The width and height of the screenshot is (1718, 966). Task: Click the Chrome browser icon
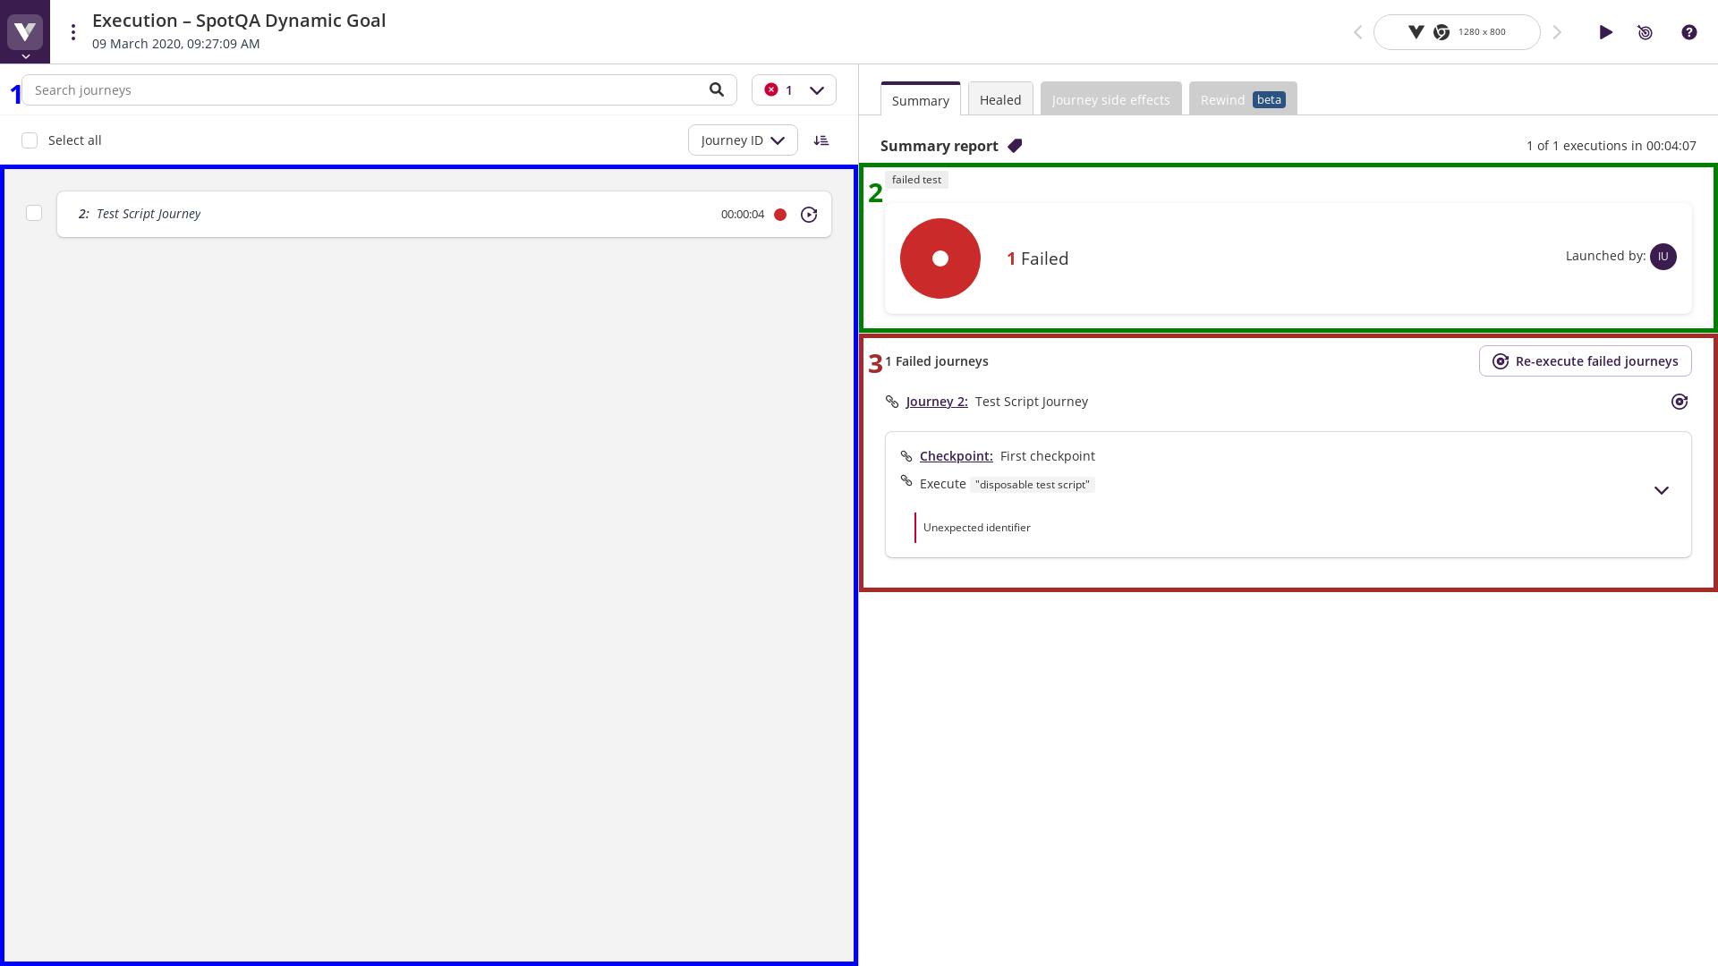coord(1442,32)
